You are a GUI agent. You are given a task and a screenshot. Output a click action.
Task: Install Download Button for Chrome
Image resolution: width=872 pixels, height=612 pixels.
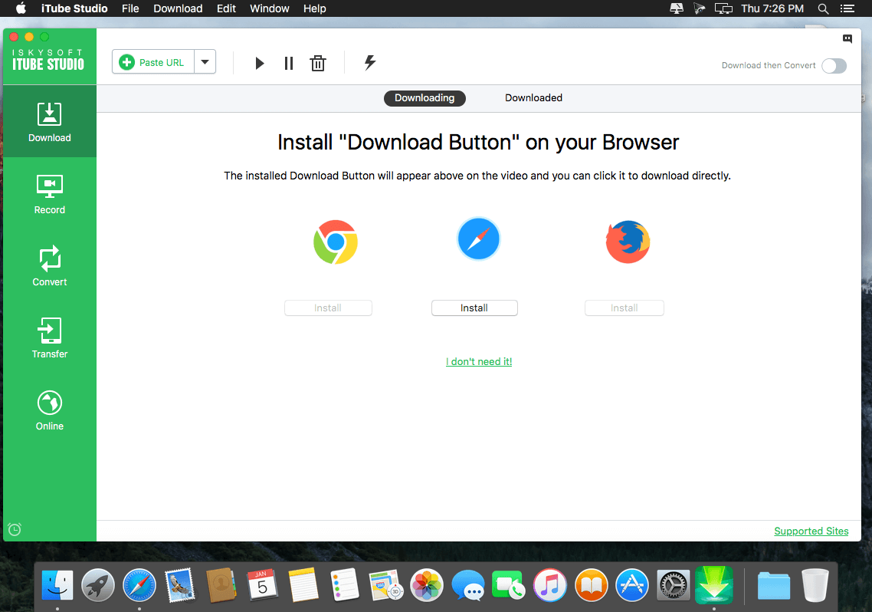[328, 308]
